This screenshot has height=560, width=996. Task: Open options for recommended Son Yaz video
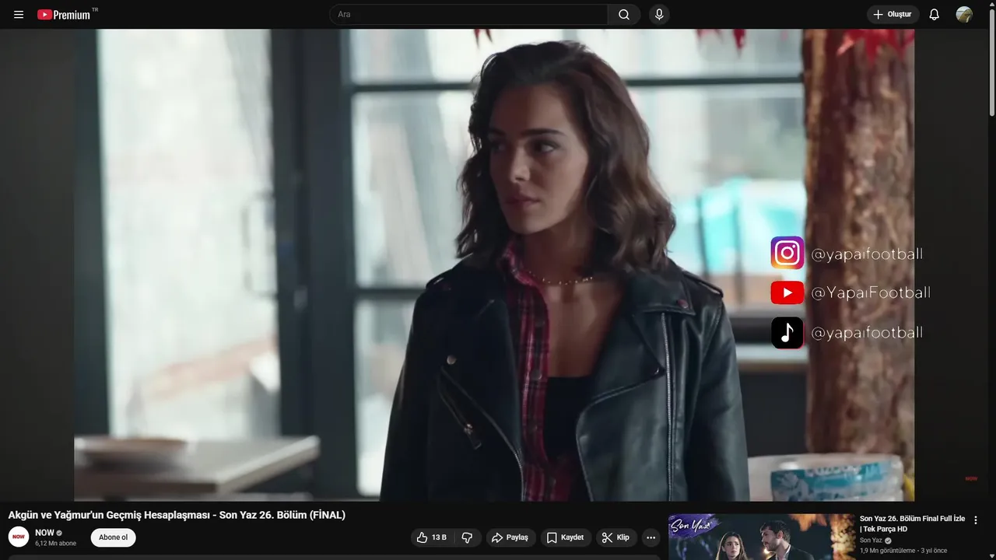976,520
